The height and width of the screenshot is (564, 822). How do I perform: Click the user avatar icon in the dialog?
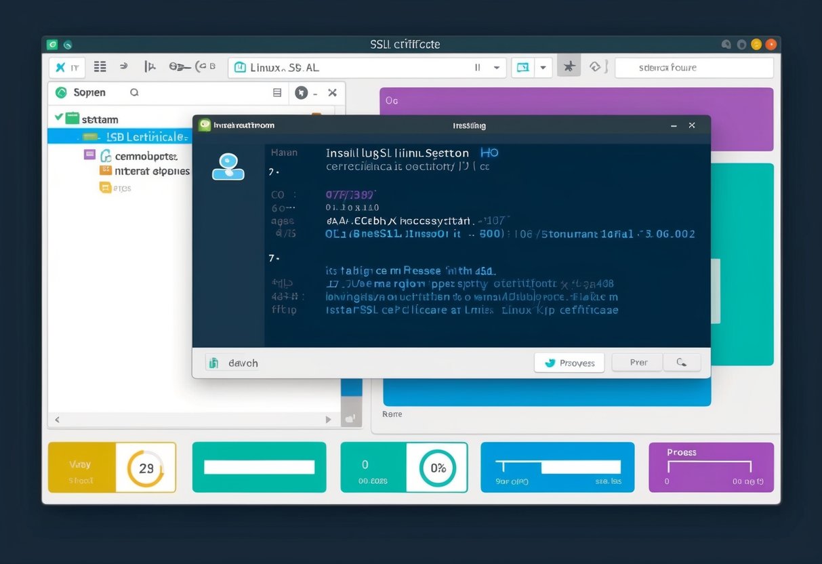pos(228,167)
